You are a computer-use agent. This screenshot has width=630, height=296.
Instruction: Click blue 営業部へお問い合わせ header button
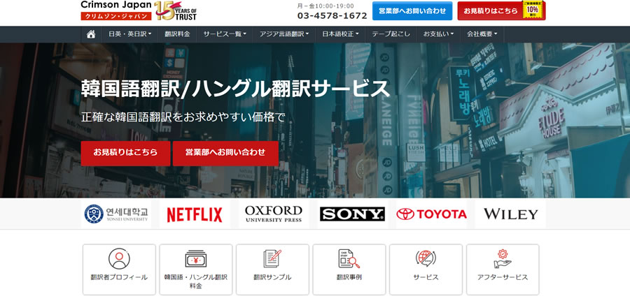(x=412, y=10)
